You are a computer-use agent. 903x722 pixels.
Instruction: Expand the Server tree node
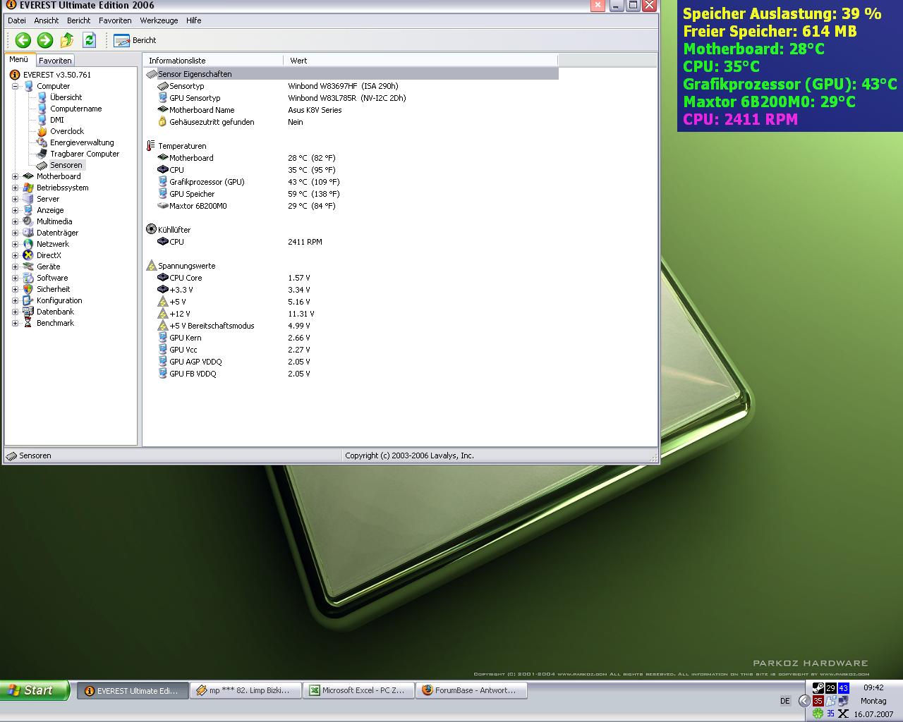15,199
